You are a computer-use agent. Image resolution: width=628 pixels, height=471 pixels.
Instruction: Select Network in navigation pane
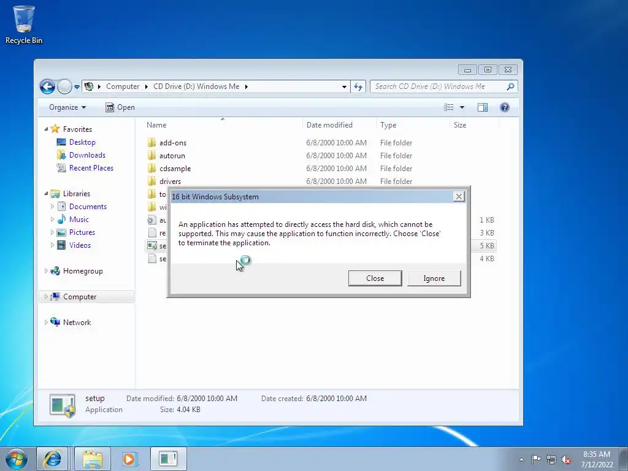pyautogui.click(x=77, y=323)
